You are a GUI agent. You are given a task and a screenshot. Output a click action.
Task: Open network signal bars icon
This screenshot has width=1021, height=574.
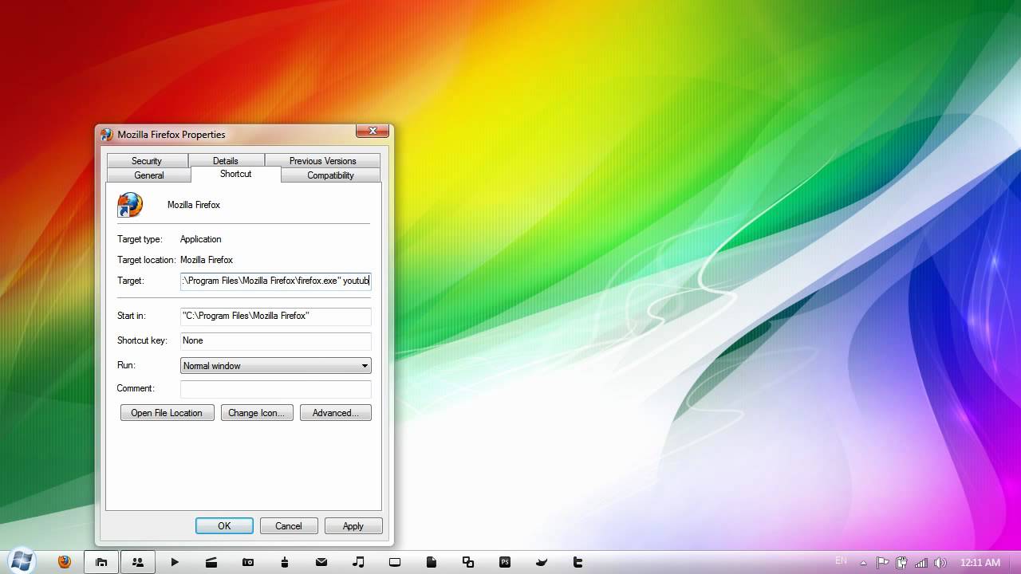point(921,562)
